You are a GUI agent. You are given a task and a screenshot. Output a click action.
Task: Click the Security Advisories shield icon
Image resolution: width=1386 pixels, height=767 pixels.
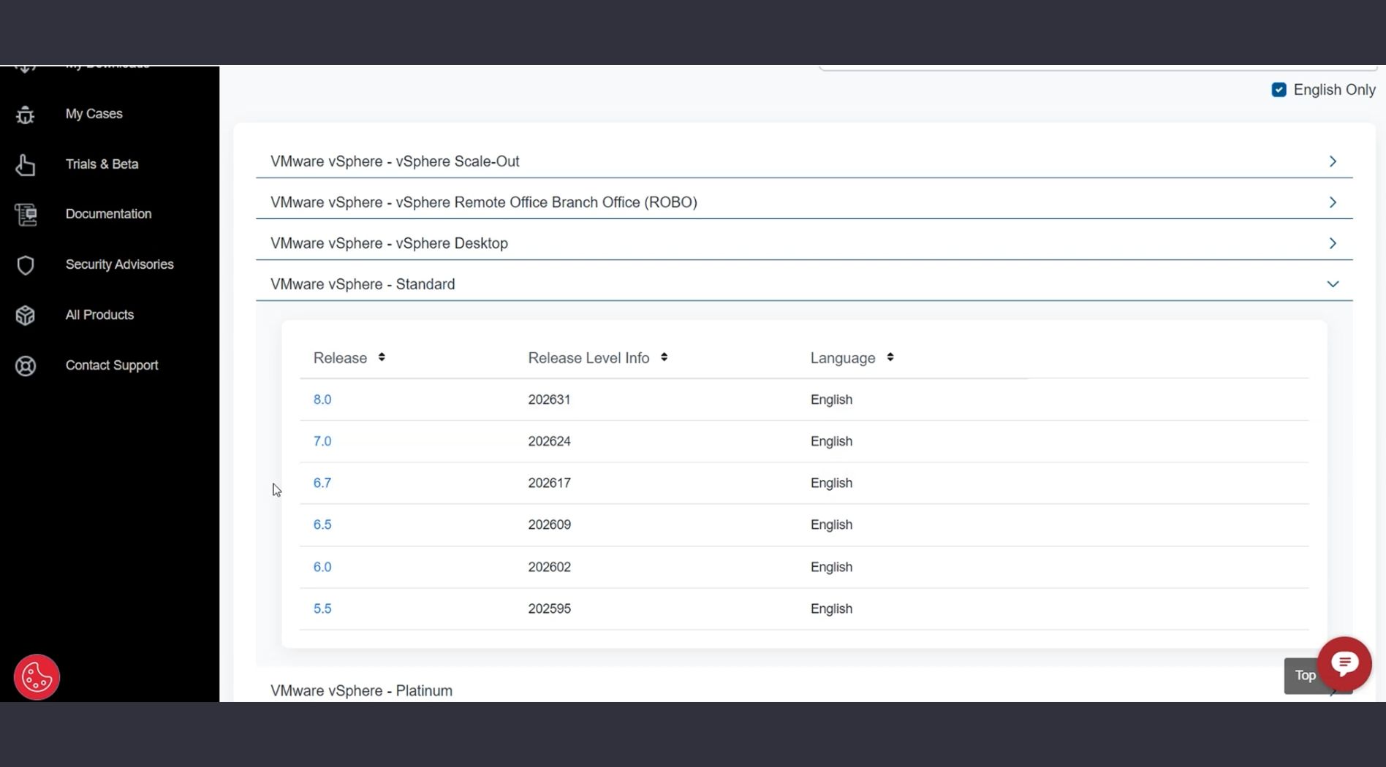point(26,265)
